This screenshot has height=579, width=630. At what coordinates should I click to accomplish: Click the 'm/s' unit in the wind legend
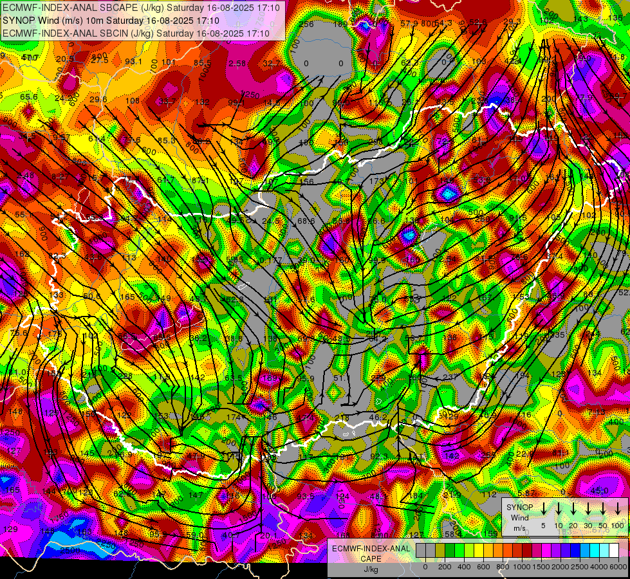519,528
